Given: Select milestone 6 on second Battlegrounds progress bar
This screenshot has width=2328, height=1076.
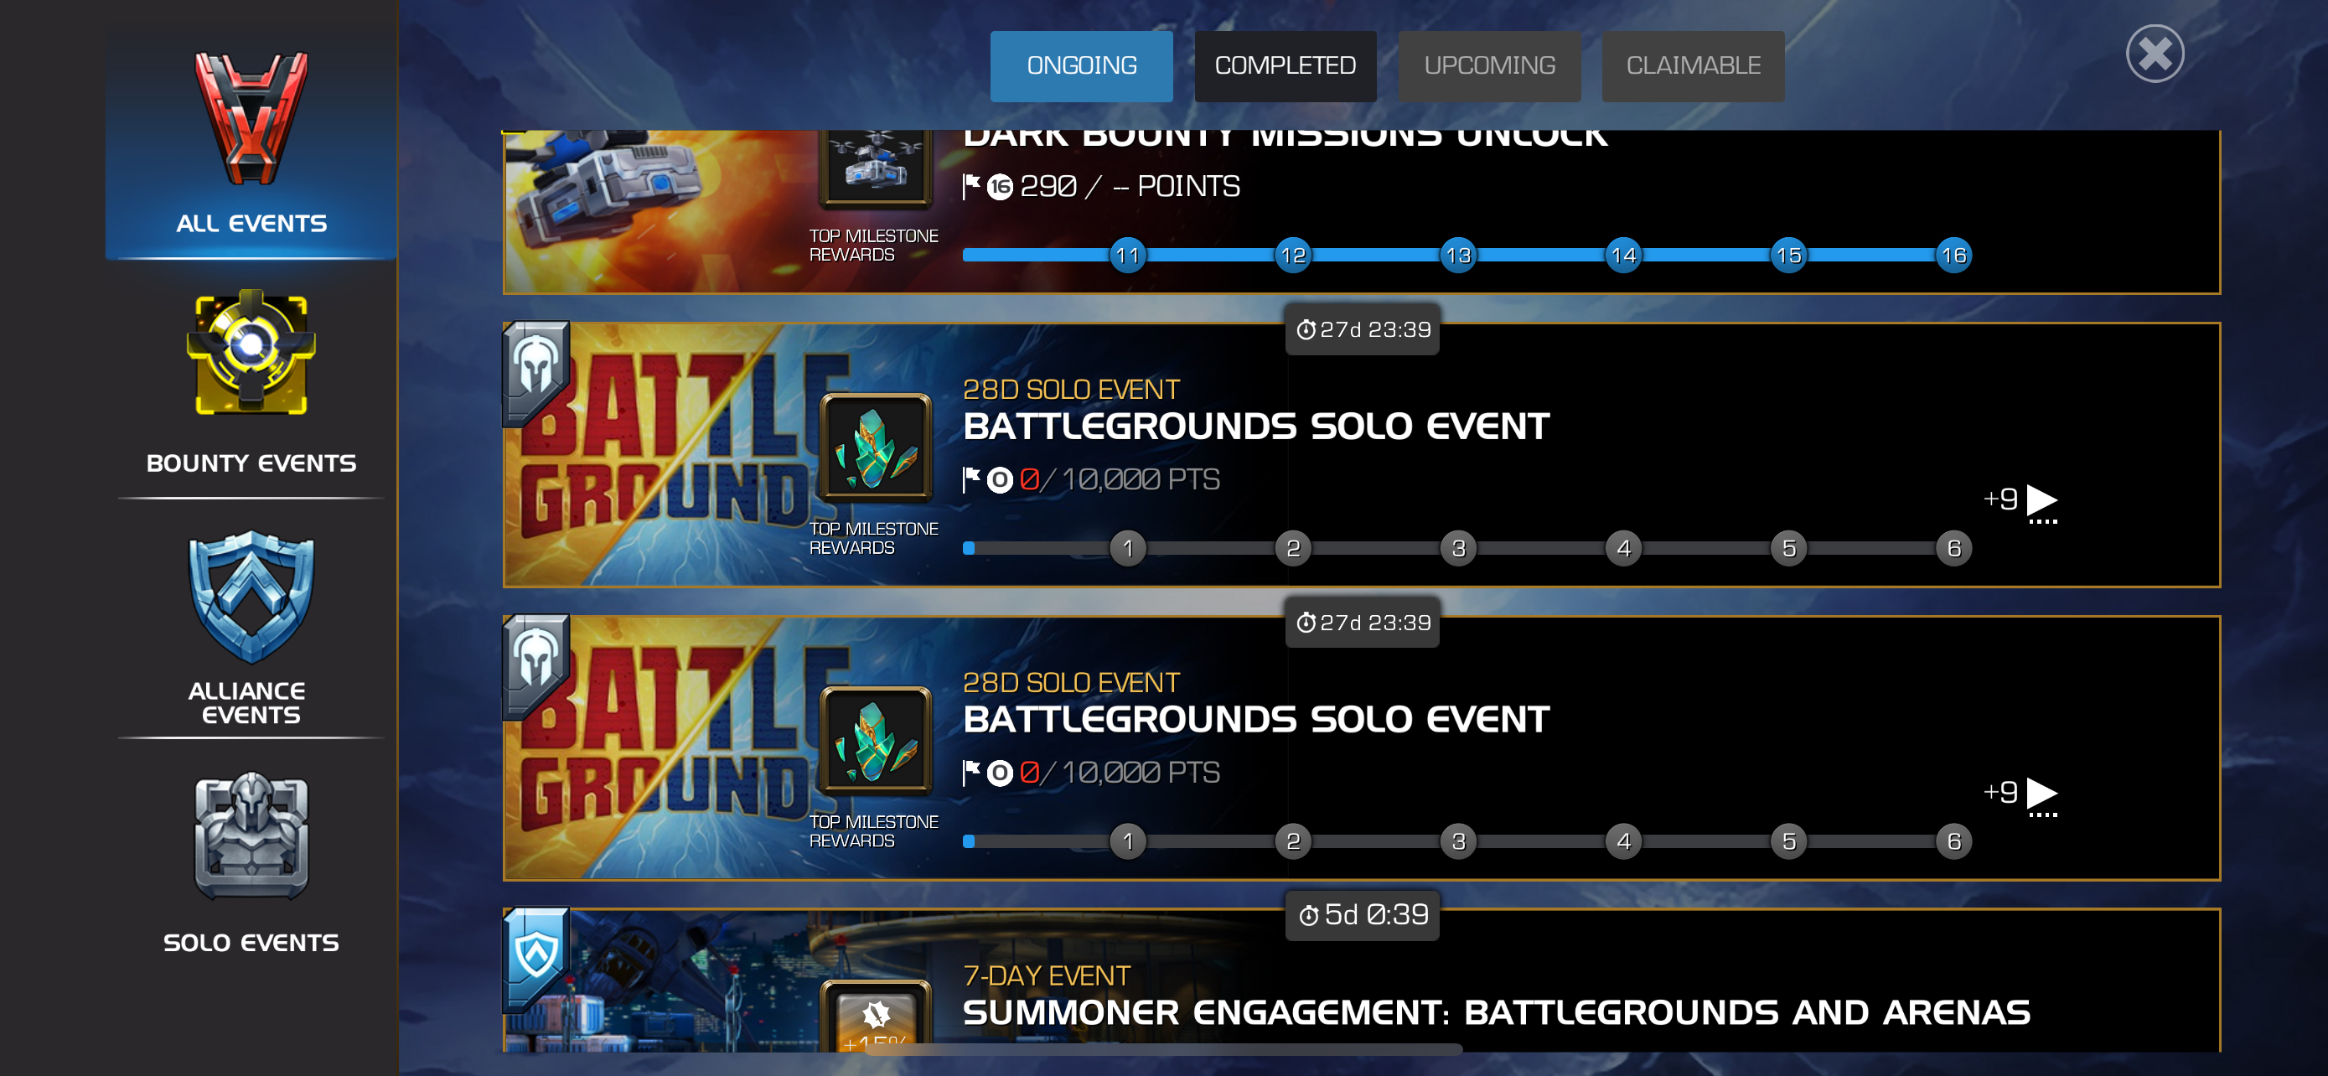Looking at the screenshot, I should click(x=1953, y=842).
